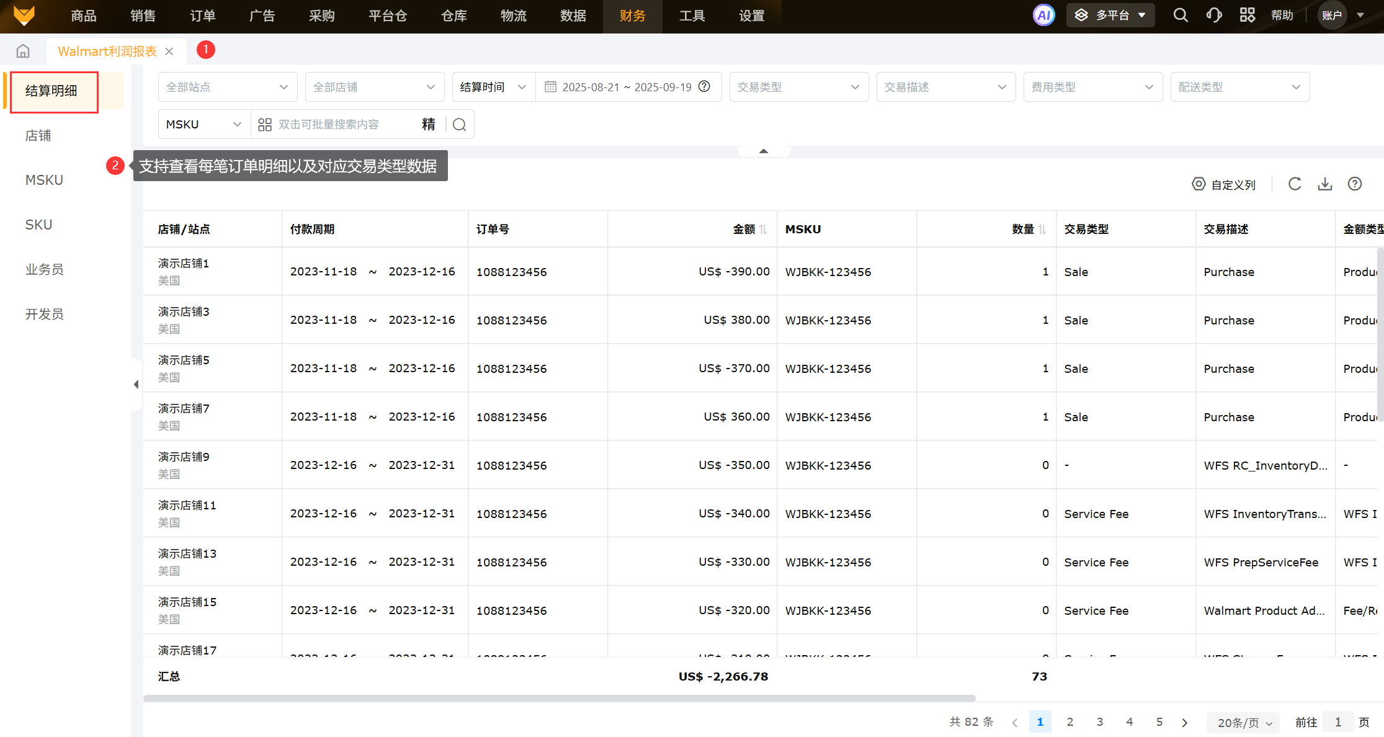Toggle the 精 exact-match search option

[x=428, y=125]
